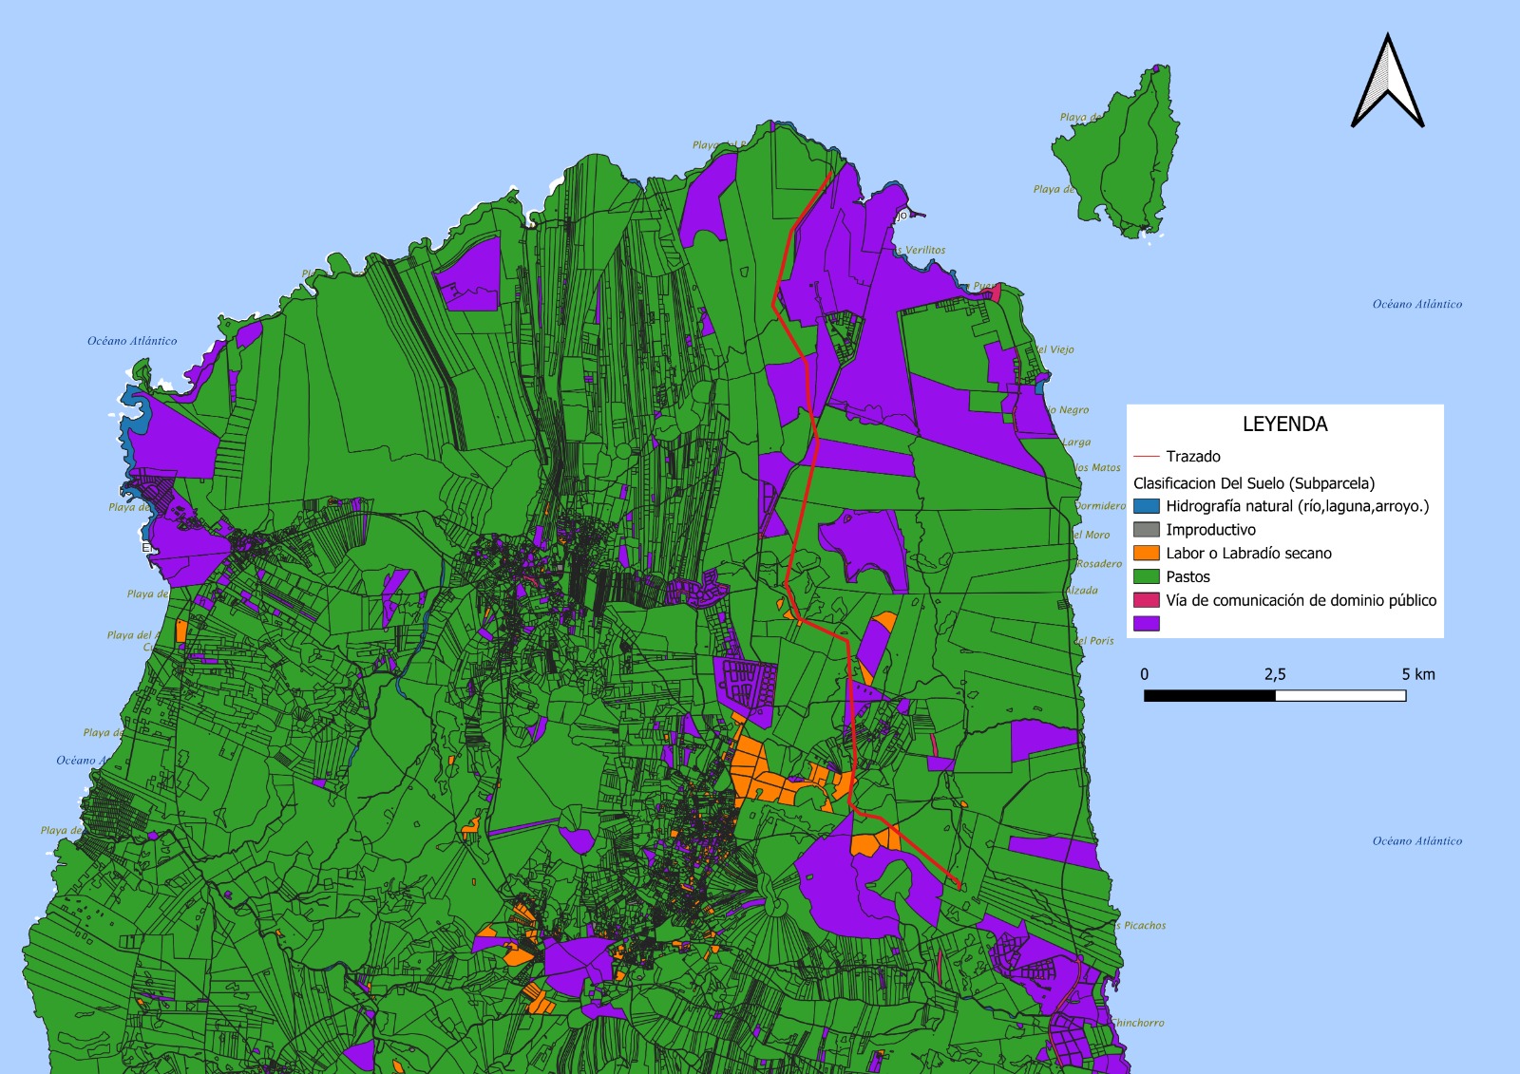This screenshot has height=1074, width=1520.
Task: Click the Picachos place label
Action: pos(1144,925)
